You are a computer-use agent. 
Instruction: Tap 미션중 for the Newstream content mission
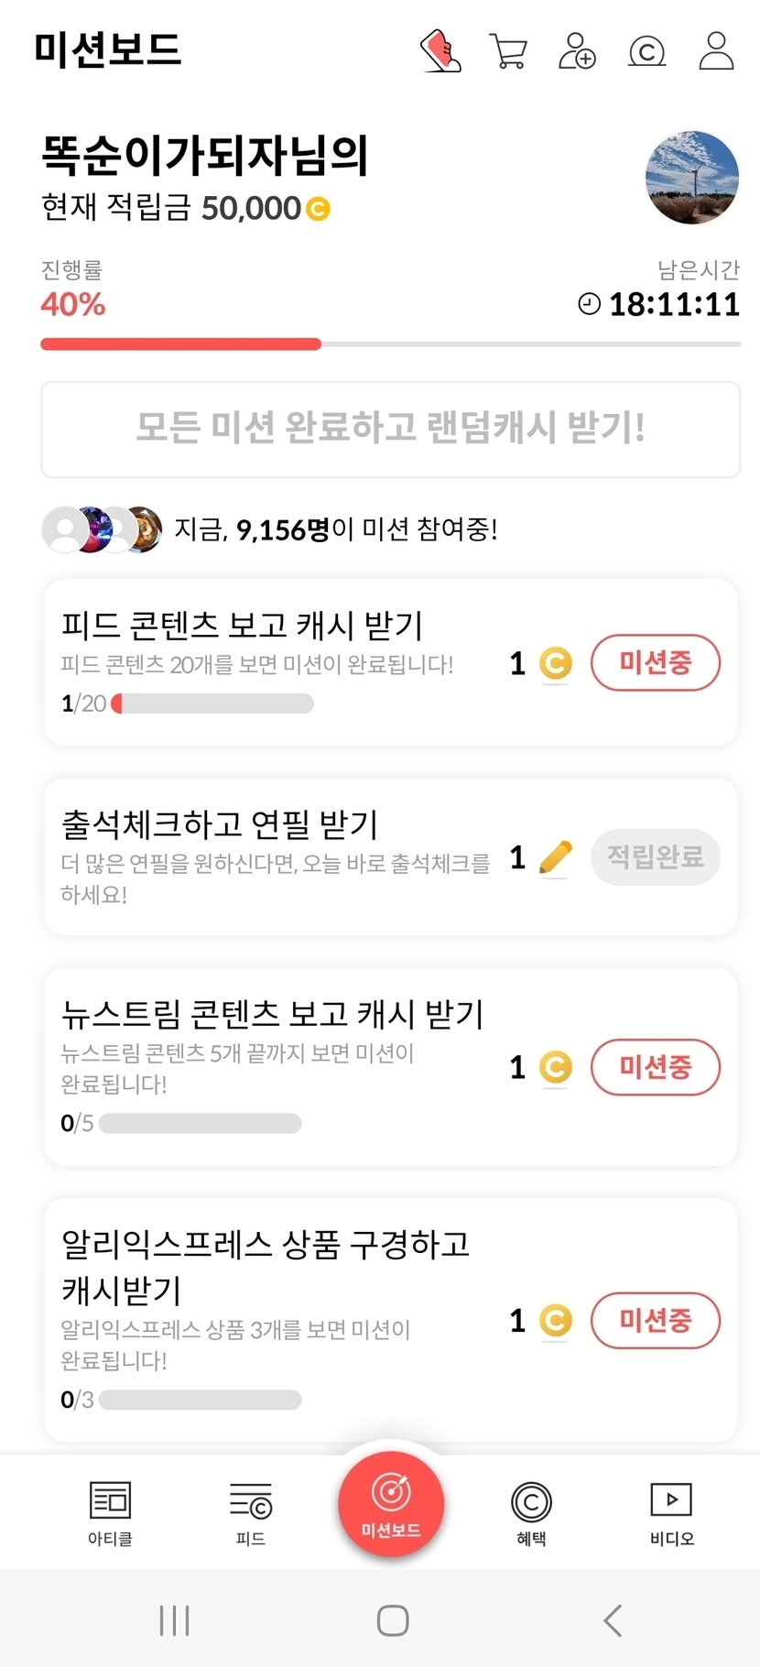(656, 1067)
